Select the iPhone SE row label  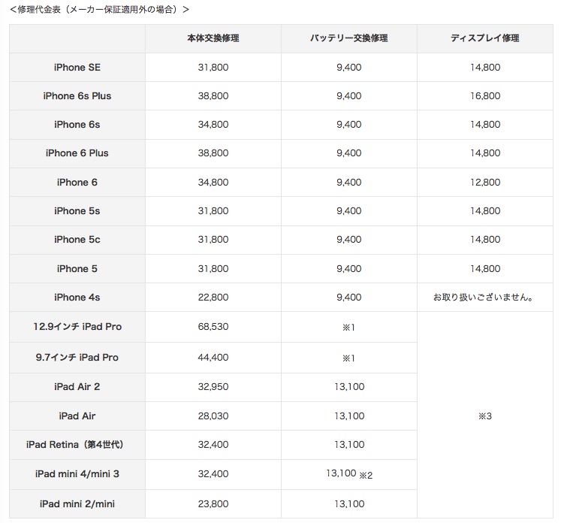pyautogui.click(x=77, y=67)
